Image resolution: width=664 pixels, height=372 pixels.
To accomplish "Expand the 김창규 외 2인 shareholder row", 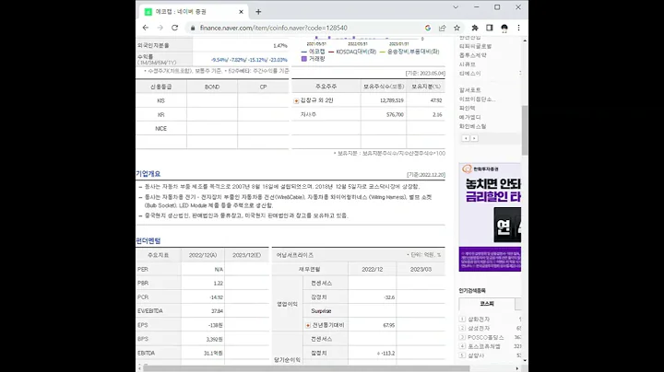I will click(x=296, y=100).
